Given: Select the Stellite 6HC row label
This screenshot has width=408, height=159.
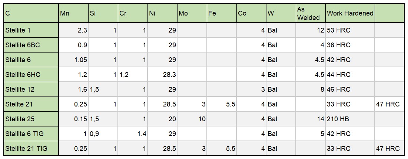Looking at the screenshot, I should coord(31,75).
